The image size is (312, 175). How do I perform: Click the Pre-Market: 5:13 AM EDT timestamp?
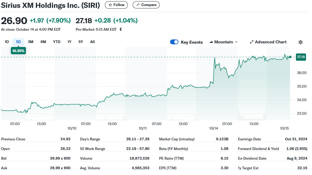coord(96,30)
